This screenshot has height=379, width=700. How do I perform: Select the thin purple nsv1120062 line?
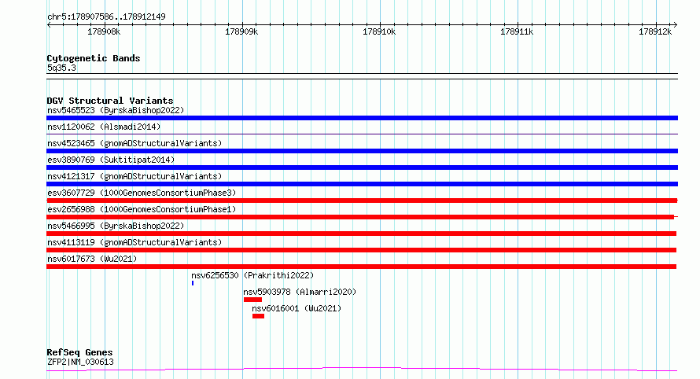point(362,134)
